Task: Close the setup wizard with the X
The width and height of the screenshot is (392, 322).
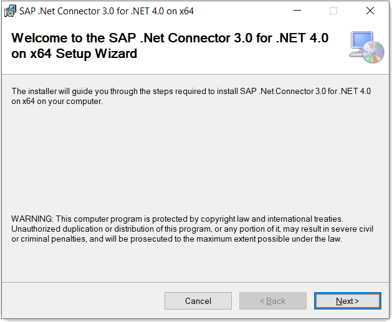Action: tap(370, 11)
